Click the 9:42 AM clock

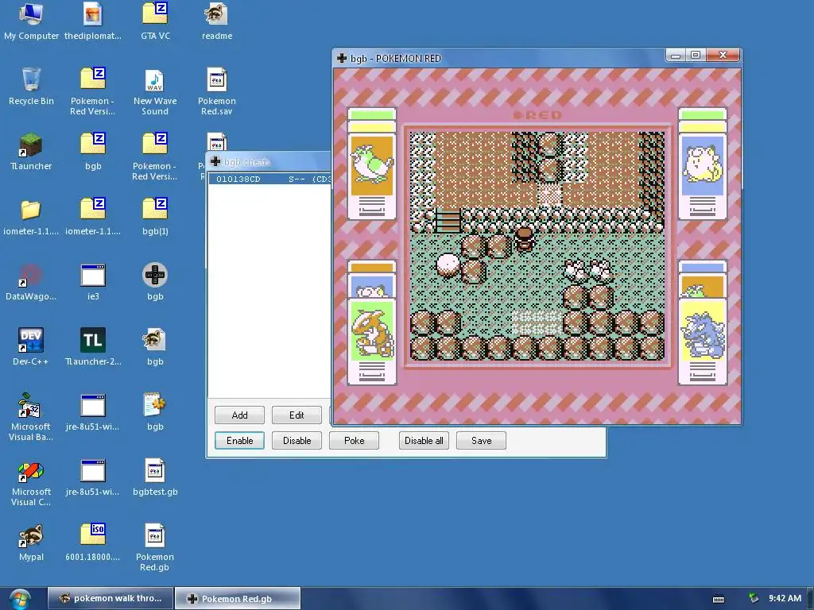[785, 598]
